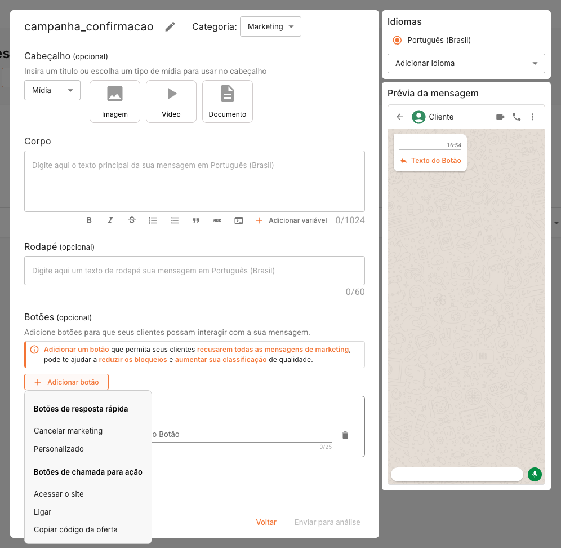
Task: Open the Categoria Marketing dropdown
Action: [x=270, y=26]
